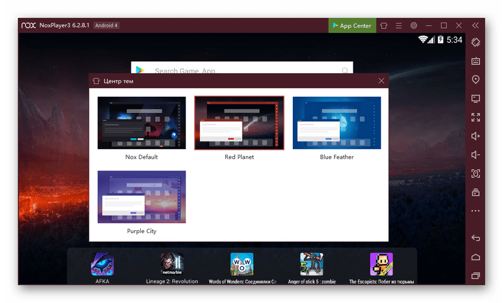Click the Search Game, App field
The height and width of the screenshot is (303, 503).
(242, 68)
